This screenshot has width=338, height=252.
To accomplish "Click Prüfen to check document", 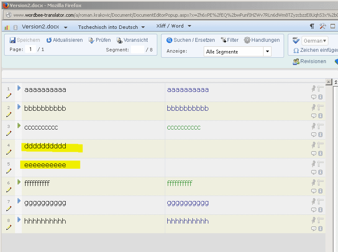I will [x=100, y=40].
